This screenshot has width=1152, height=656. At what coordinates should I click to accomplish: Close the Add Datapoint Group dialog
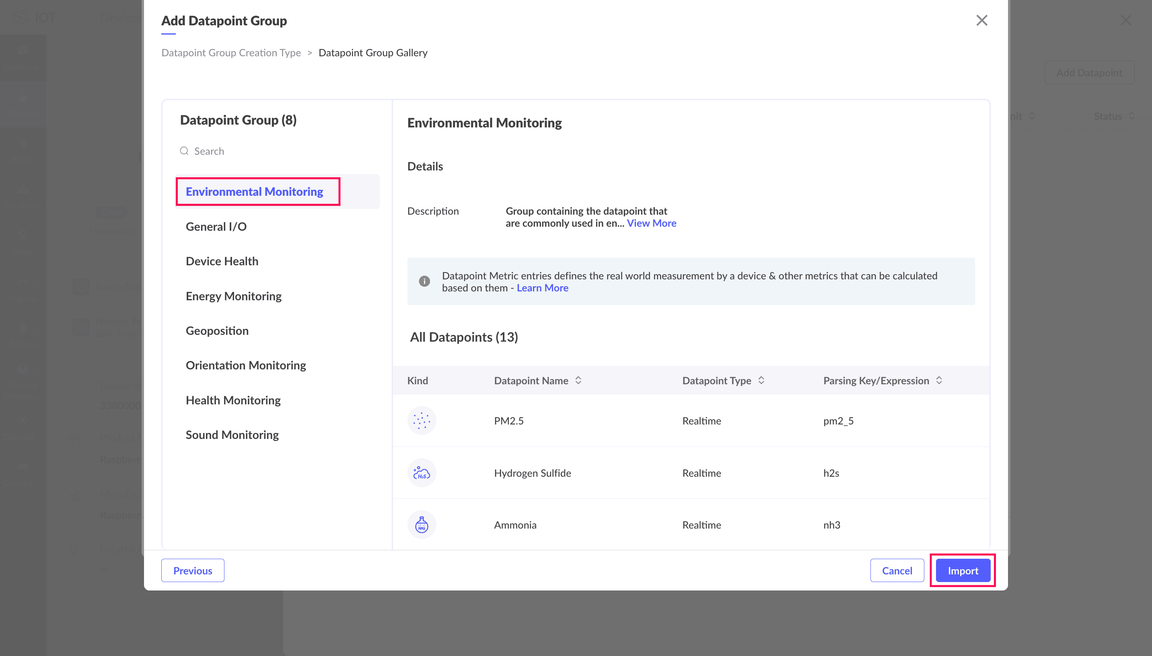[981, 20]
